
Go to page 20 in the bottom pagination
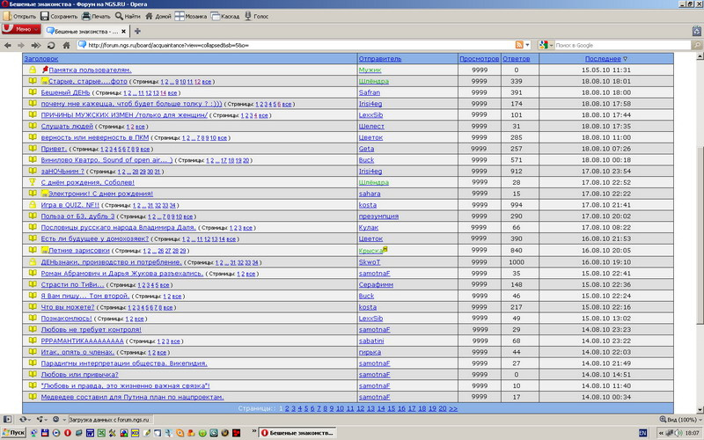[441, 408]
